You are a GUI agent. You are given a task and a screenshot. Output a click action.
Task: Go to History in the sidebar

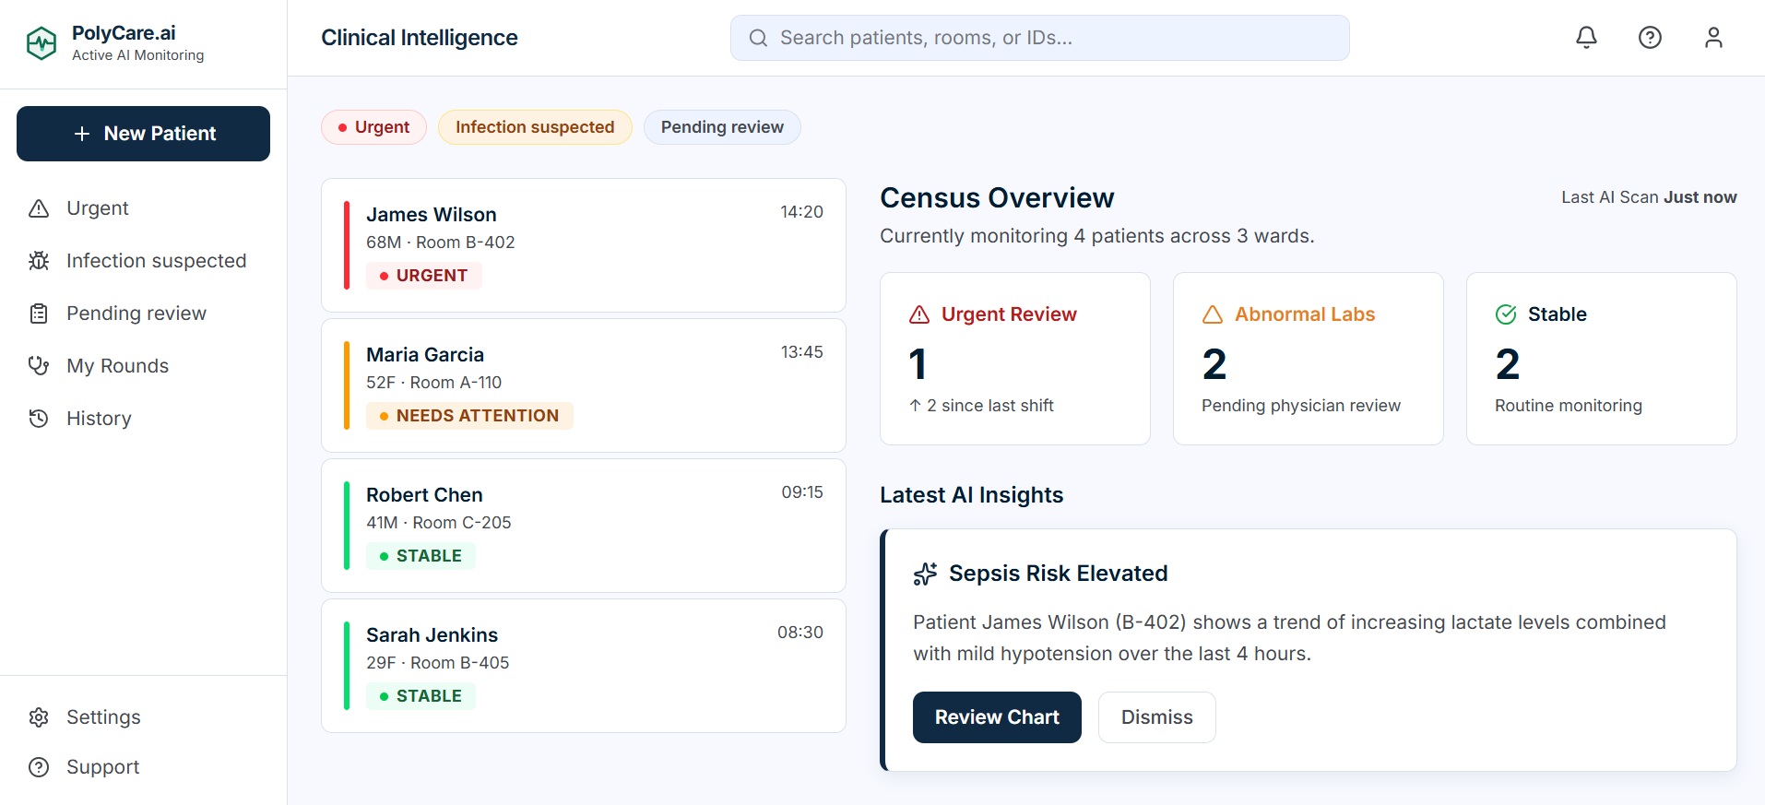pyautogui.click(x=99, y=419)
